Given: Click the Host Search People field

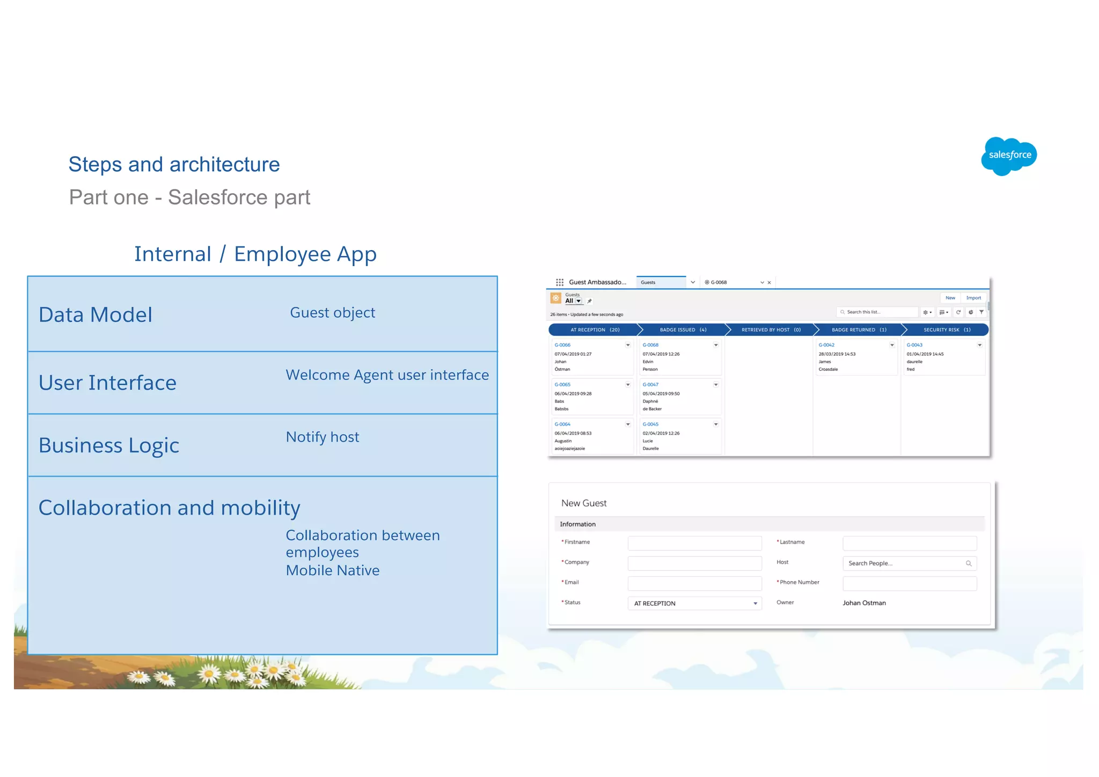Looking at the screenshot, I should [910, 563].
